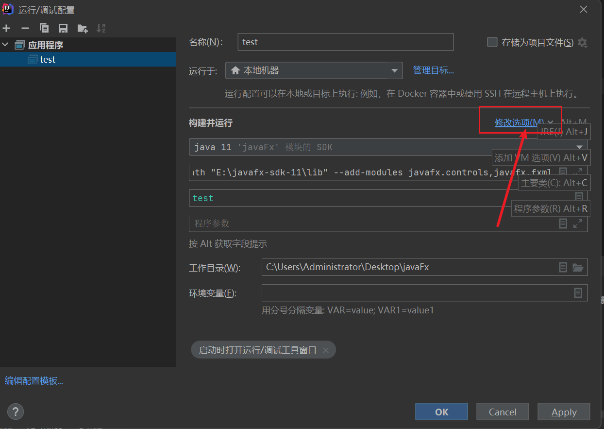Open the environment variables editor
Viewport: 604px width, 429px height.
pyautogui.click(x=578, y=293)
